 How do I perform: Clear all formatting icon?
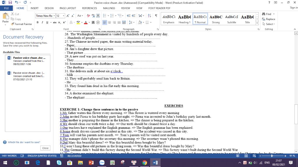[88, 16]
